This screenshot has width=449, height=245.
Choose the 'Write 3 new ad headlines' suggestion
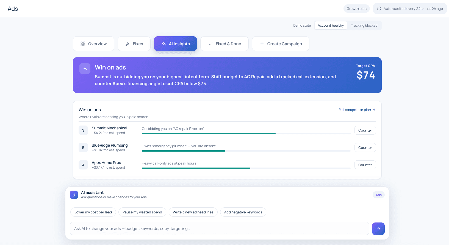tap(193, 212)
